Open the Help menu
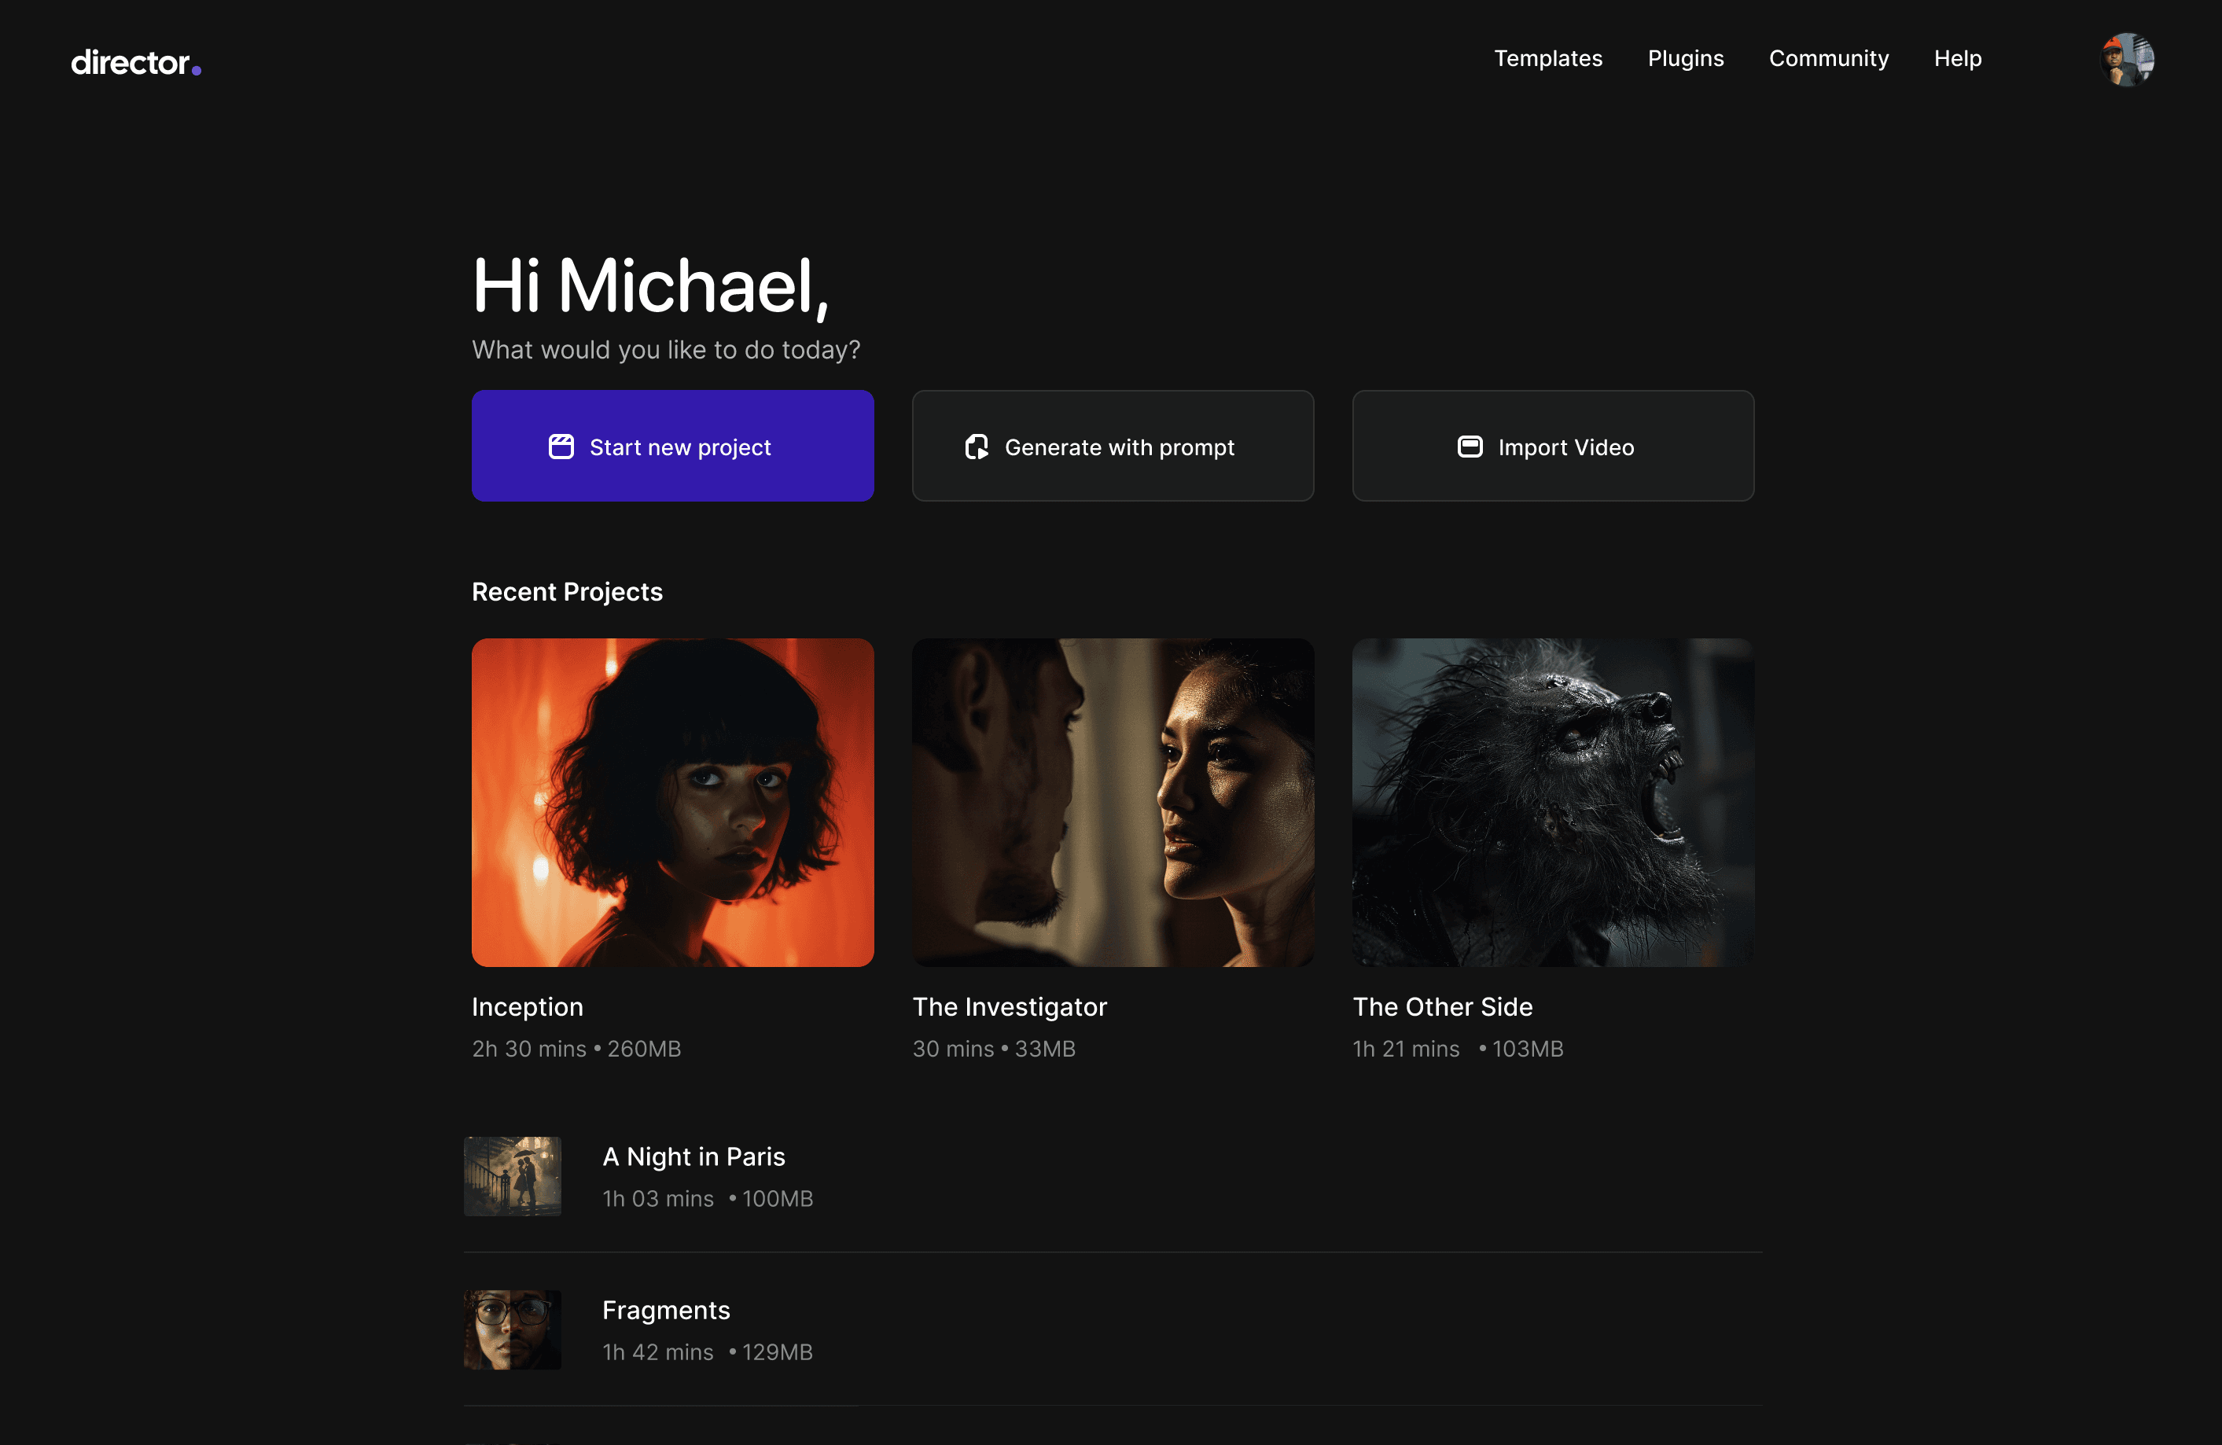The width and height of the screenshot is (2222, 1445). pos(1956,58)
